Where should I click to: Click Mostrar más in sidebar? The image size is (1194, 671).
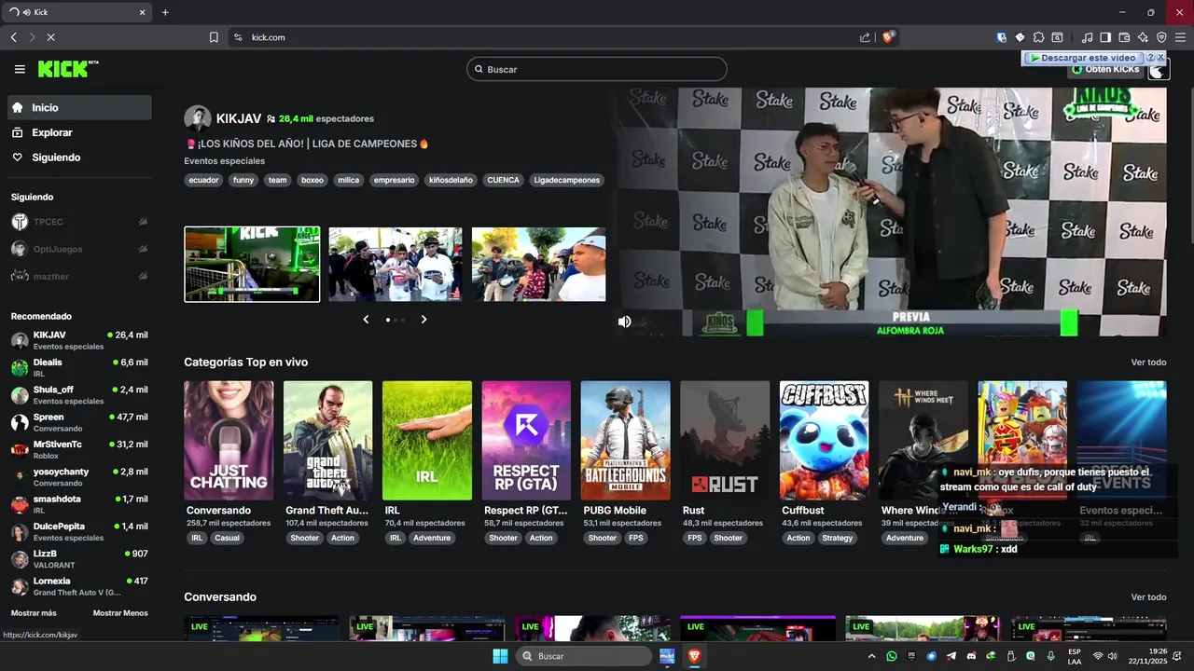[34, 613]
